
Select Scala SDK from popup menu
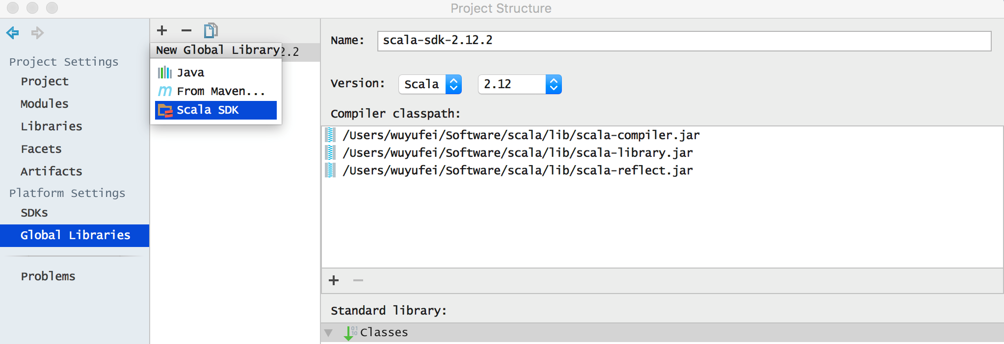(216, 110)
